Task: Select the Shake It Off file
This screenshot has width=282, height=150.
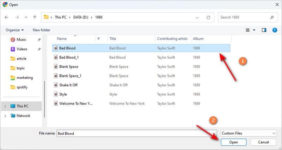Action: pos(141,85)
